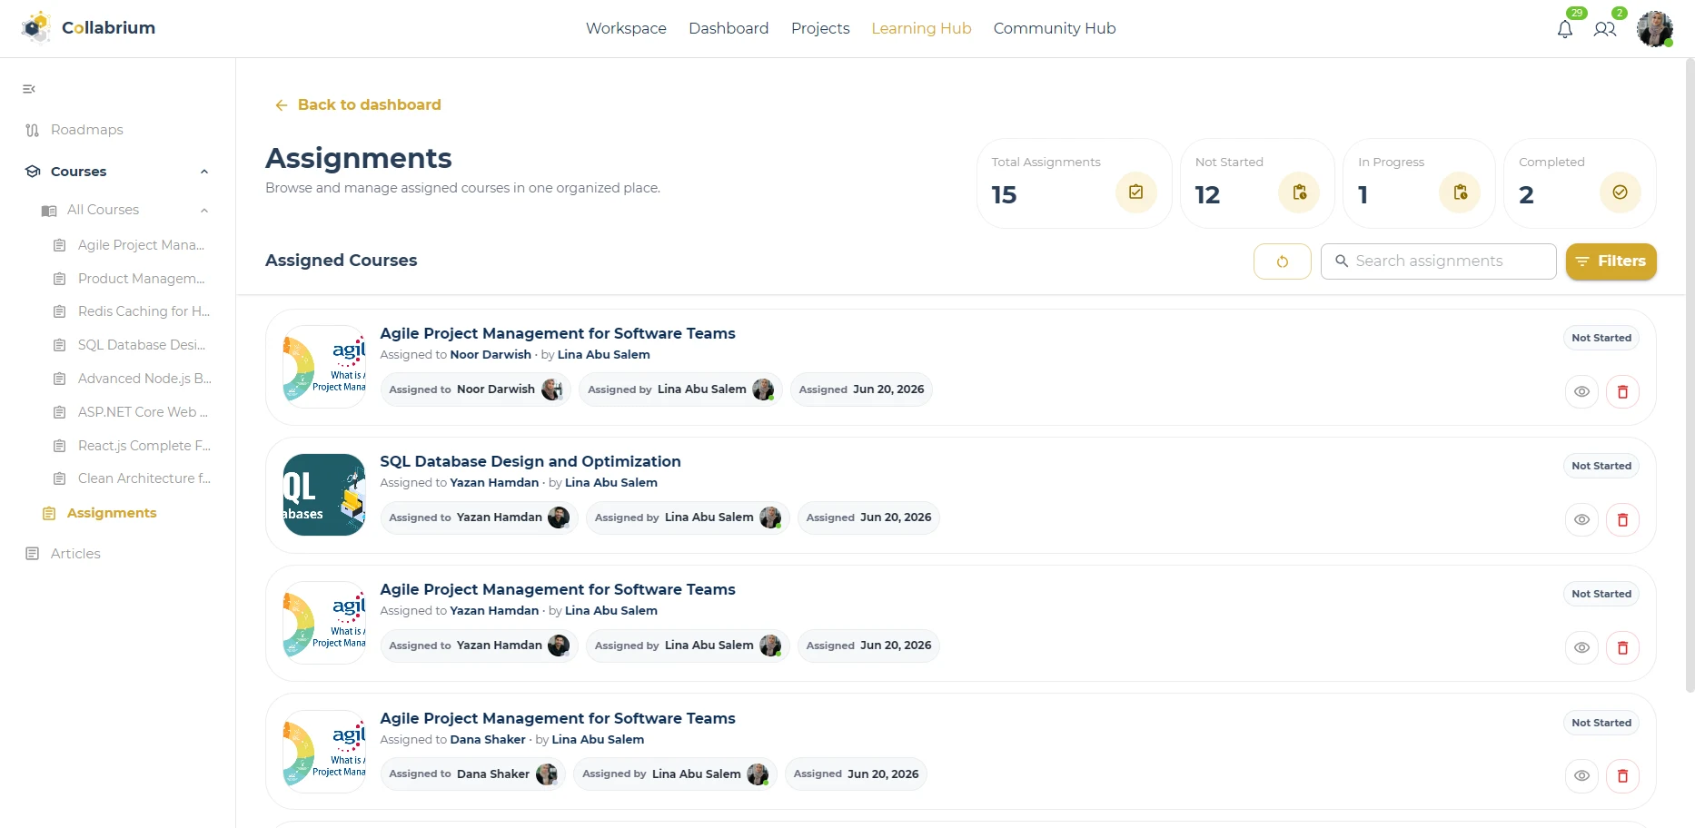
Task: Click Back to dashboard link
Action: pyautogui.click(x=358, y=105)
